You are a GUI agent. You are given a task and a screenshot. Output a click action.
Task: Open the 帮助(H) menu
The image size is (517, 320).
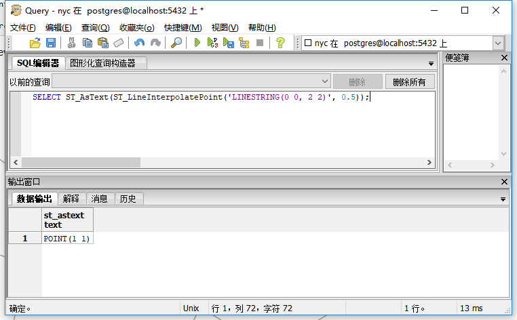click(x=262, y=28)
